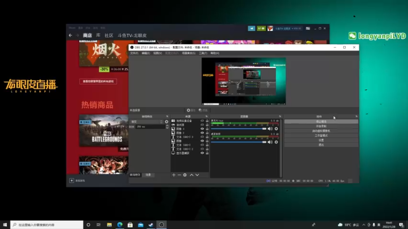The width and height of the screenshot is (408, 229).
Task: Open Steam 库 tab
Action: point(98,35)
